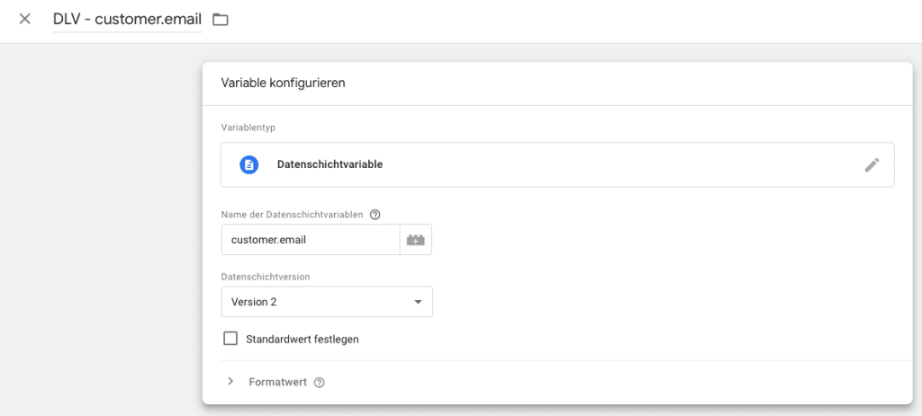Enable the Standardwert festlegen checkbox
The height and width of the screenshot is (416, 922).
(230, 339)
